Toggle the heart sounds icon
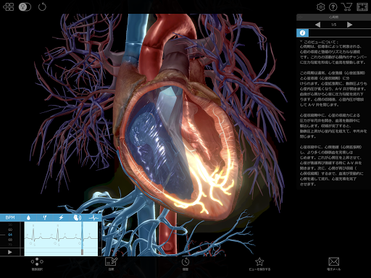This screenshot has width=371, height=278. pyautogui.click(x=78, y=218)
